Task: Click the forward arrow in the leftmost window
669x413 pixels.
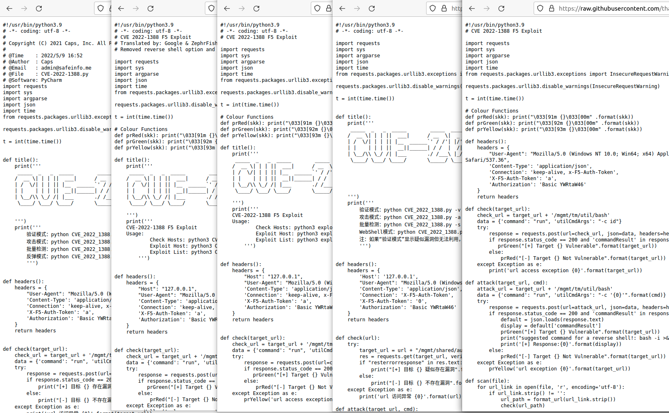Action: click(x=24, y=8)
